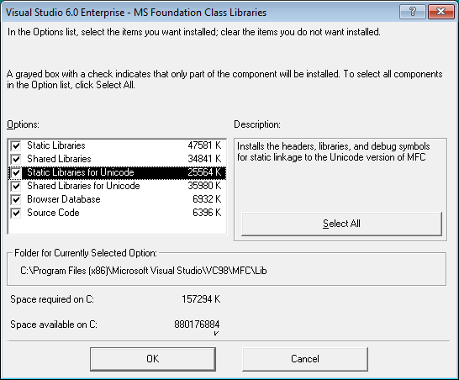The width and height of the screenshot is (459, 380).
Task: Uncheck the Browser Database checkbox
Action: click(16, 199)
